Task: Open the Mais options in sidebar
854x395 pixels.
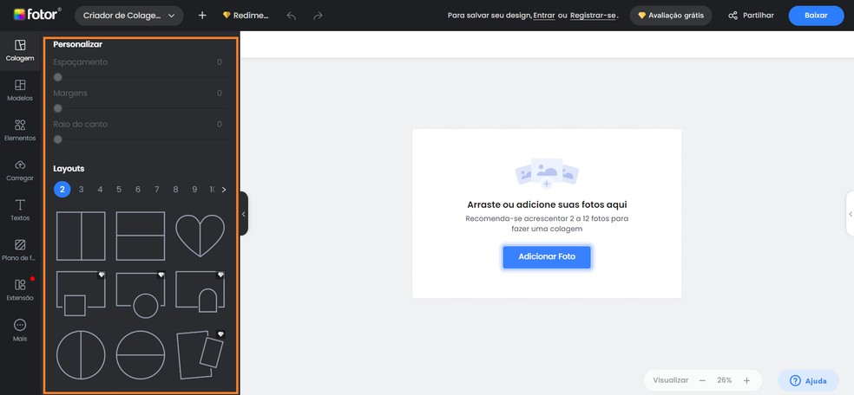Action: (20, 330)
